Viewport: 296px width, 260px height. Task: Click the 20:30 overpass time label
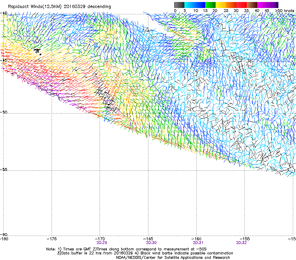tap(151, 243)
